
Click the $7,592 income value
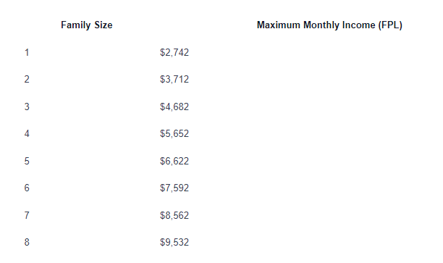pos(174,188)
